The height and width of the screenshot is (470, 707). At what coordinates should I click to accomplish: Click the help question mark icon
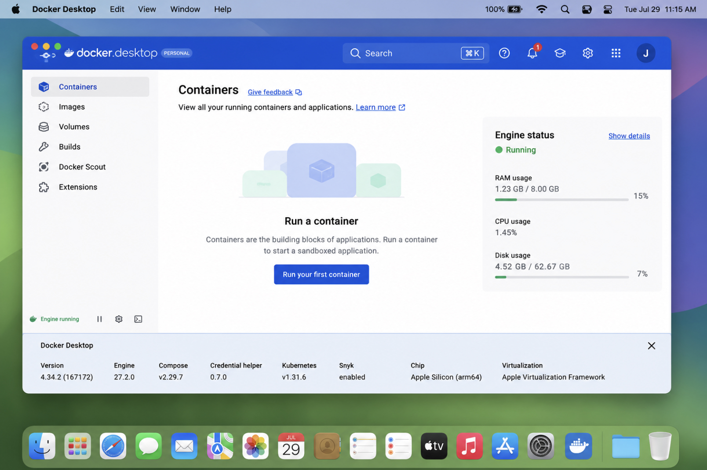504,53
